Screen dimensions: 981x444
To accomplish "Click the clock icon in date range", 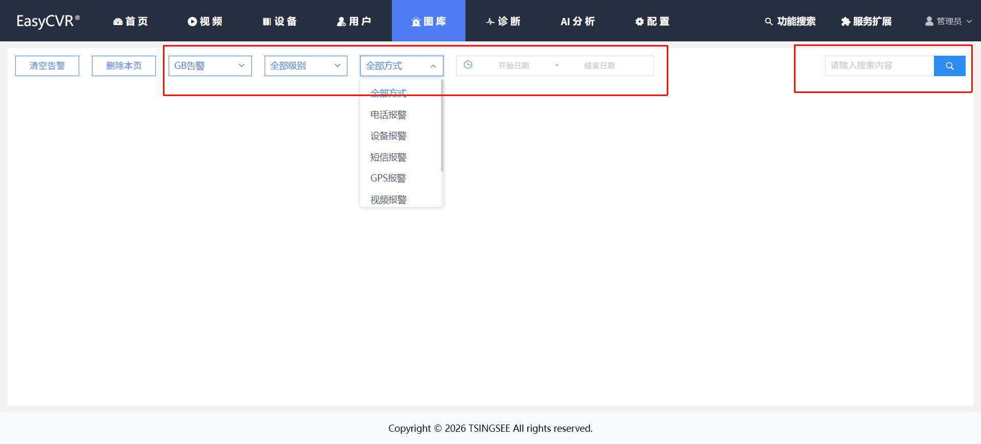I will tap(468, 65).
